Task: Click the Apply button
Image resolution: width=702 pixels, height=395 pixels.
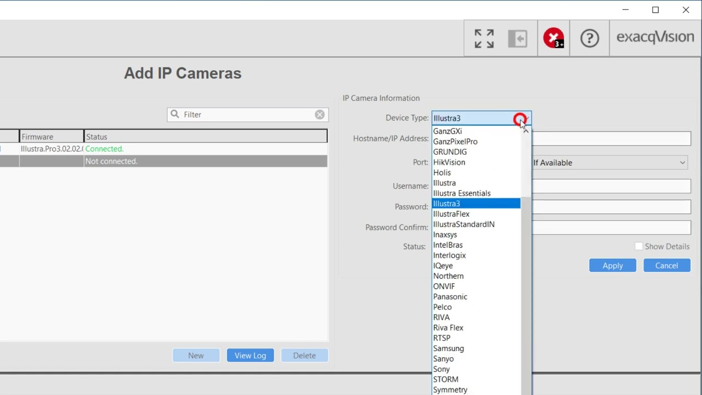Action: 613,266
